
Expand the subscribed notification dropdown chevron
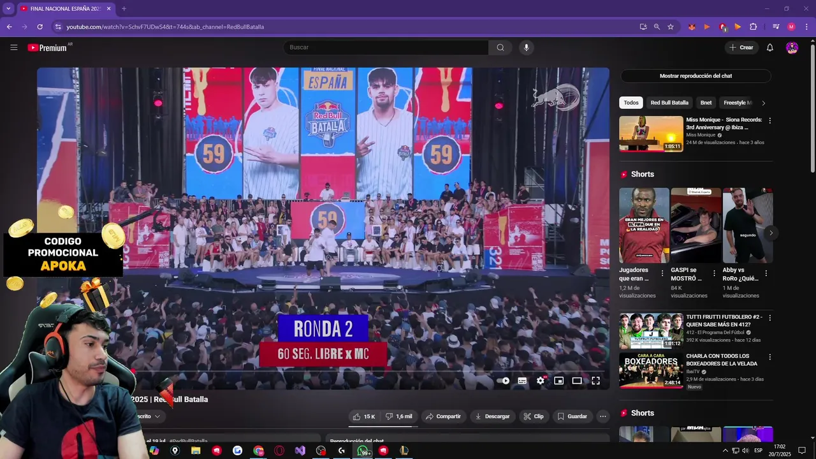pos(157,416)
